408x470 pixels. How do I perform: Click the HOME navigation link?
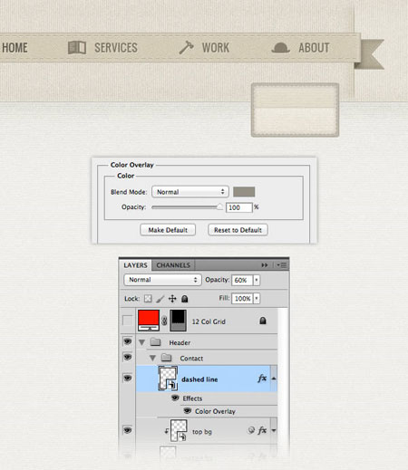pos(15,48)
